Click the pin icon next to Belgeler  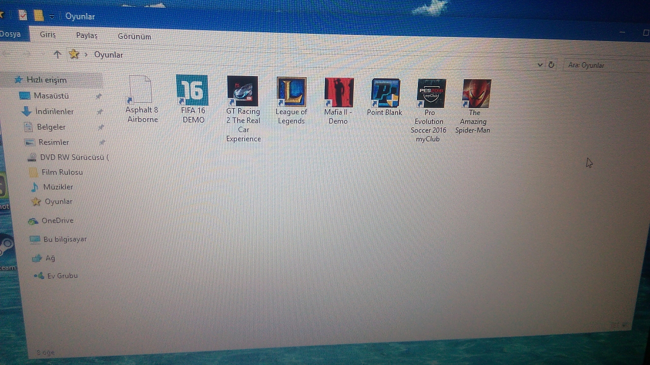click(101, 127)
